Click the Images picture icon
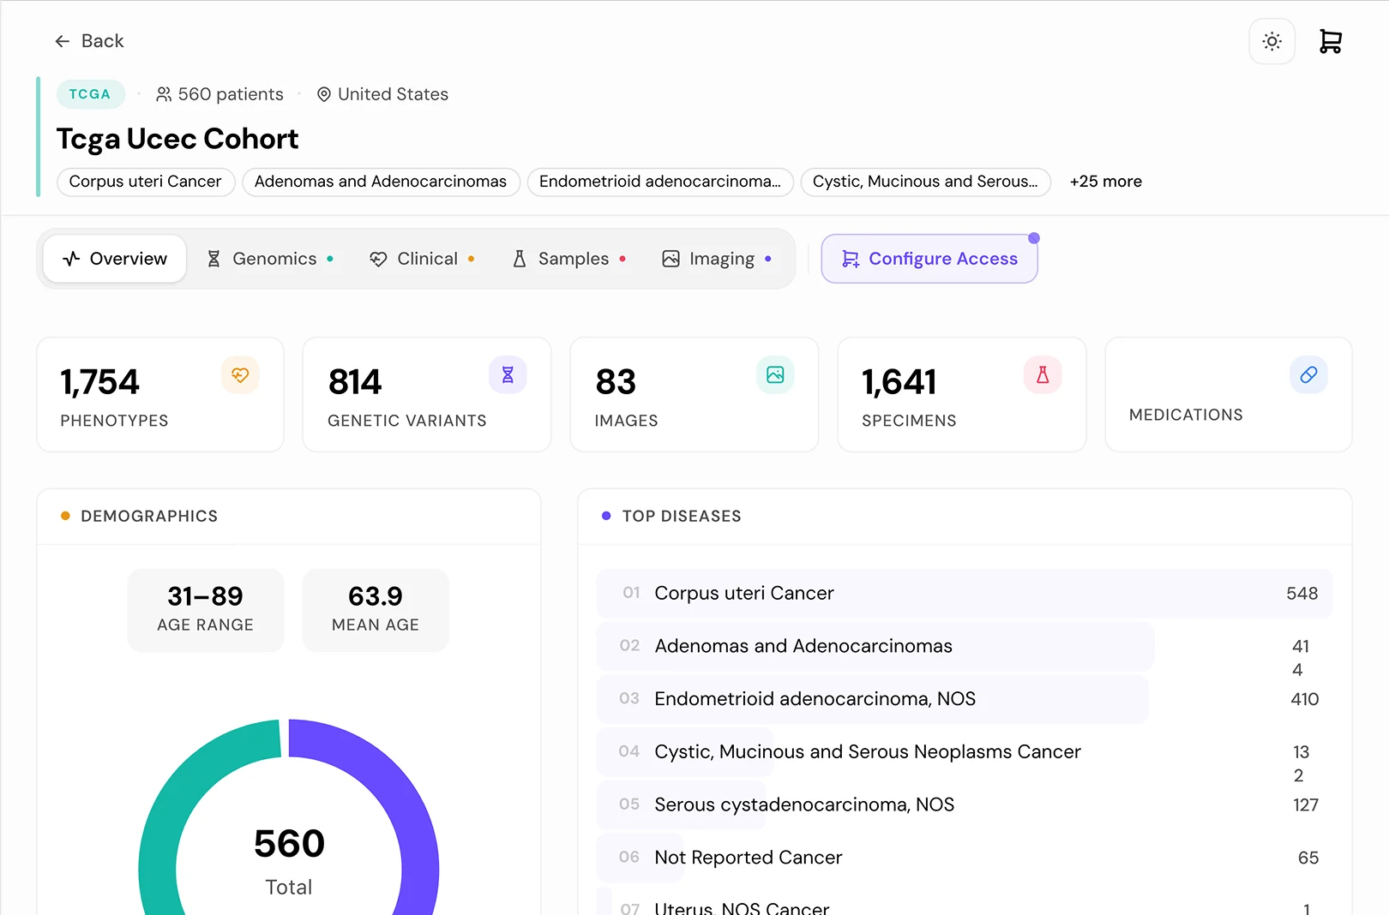This screenshot has width=1389, height=915. click(775, 375)
